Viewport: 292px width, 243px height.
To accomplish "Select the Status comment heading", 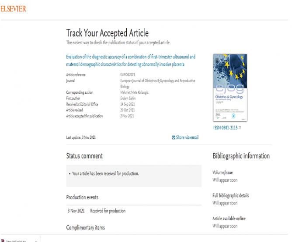I will point(84,156).
